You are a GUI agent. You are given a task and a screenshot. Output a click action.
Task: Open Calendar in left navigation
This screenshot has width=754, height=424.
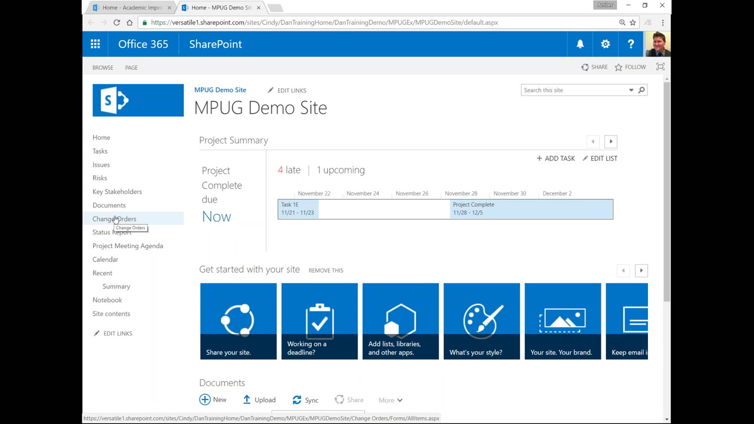(x=105, y=259)
